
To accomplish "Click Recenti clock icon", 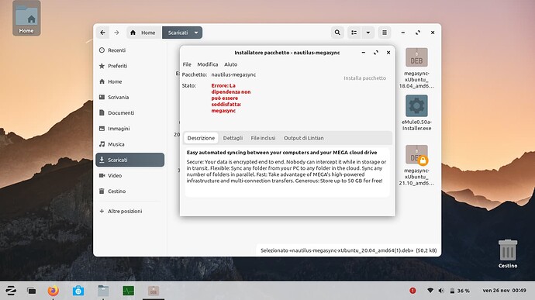I will (102, 50).
